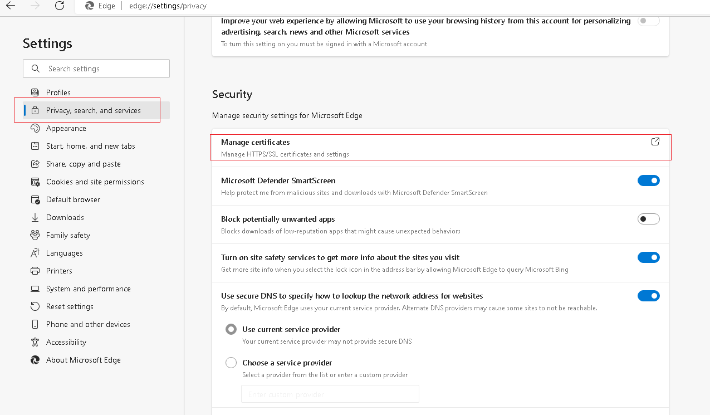Open Cookies and site permissions
This screenshot has width=710, height=415.
coord(96,182)
